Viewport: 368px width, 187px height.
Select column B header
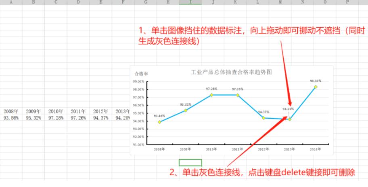click(33, 2)
